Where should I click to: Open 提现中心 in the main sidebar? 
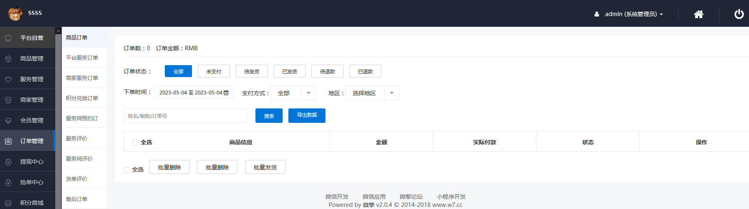pos(27,161)
